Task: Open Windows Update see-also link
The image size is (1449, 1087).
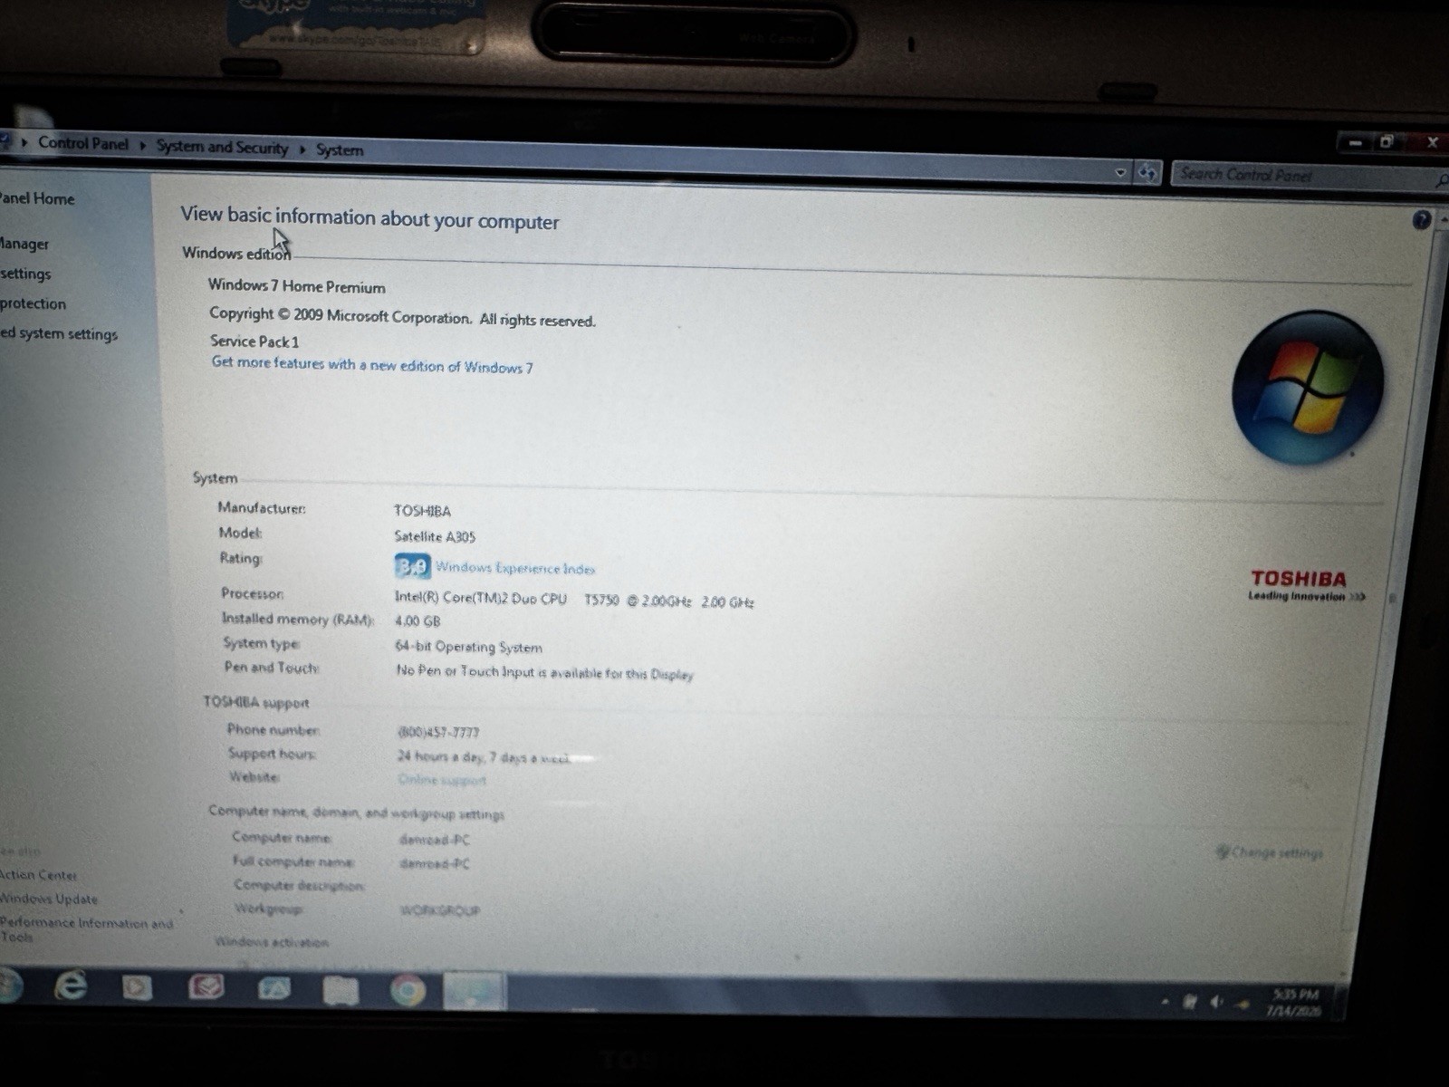Action: click(49, 899)
